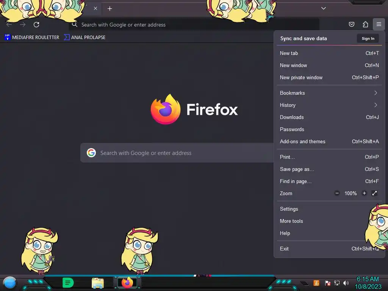Focus the Google search box on page
This screenshot has height=291, width=388.
click(x=177, y=153)
